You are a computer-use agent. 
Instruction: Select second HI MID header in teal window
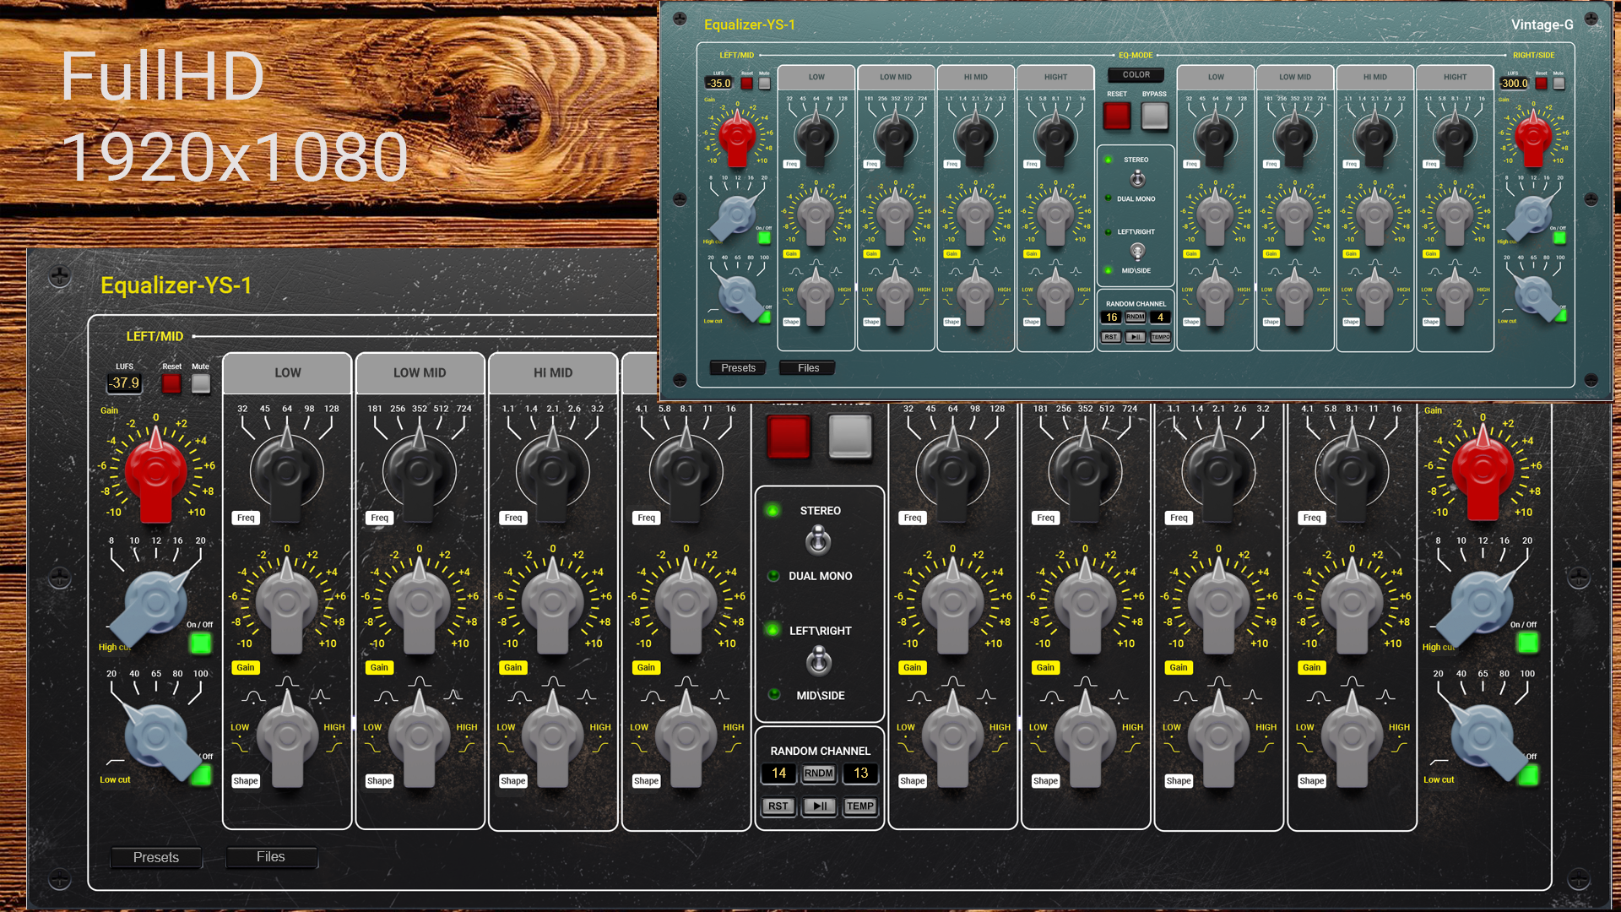tap(1375, 77)
